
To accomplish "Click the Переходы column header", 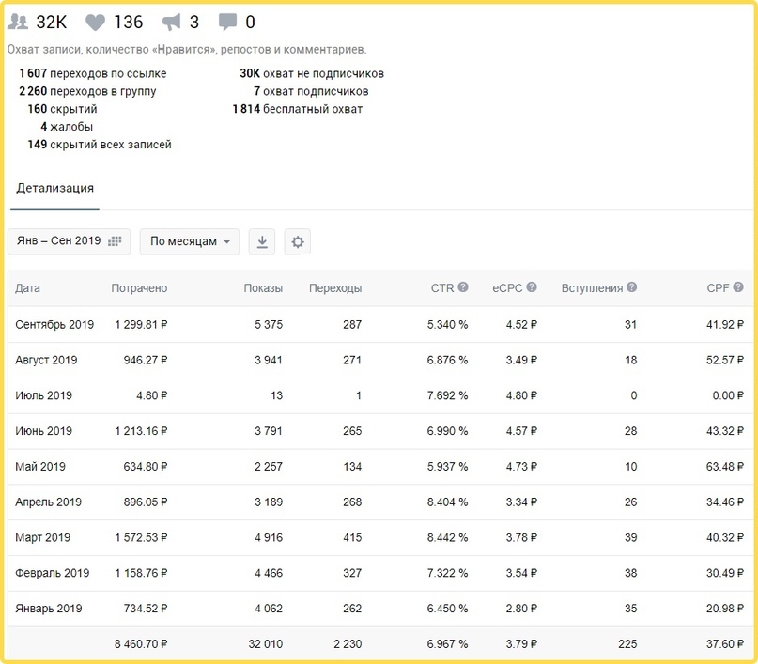I will click(x=334, y=288).
